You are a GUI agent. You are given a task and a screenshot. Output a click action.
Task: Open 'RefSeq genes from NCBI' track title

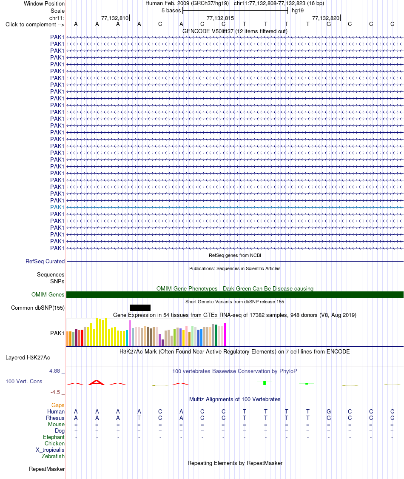click(x=235, y=255)
